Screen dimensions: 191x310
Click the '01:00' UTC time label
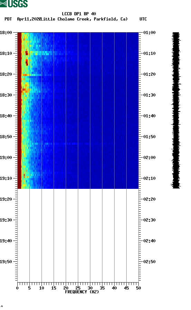click(x=149, y=32)
